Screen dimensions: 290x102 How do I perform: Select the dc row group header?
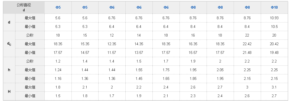9,44
